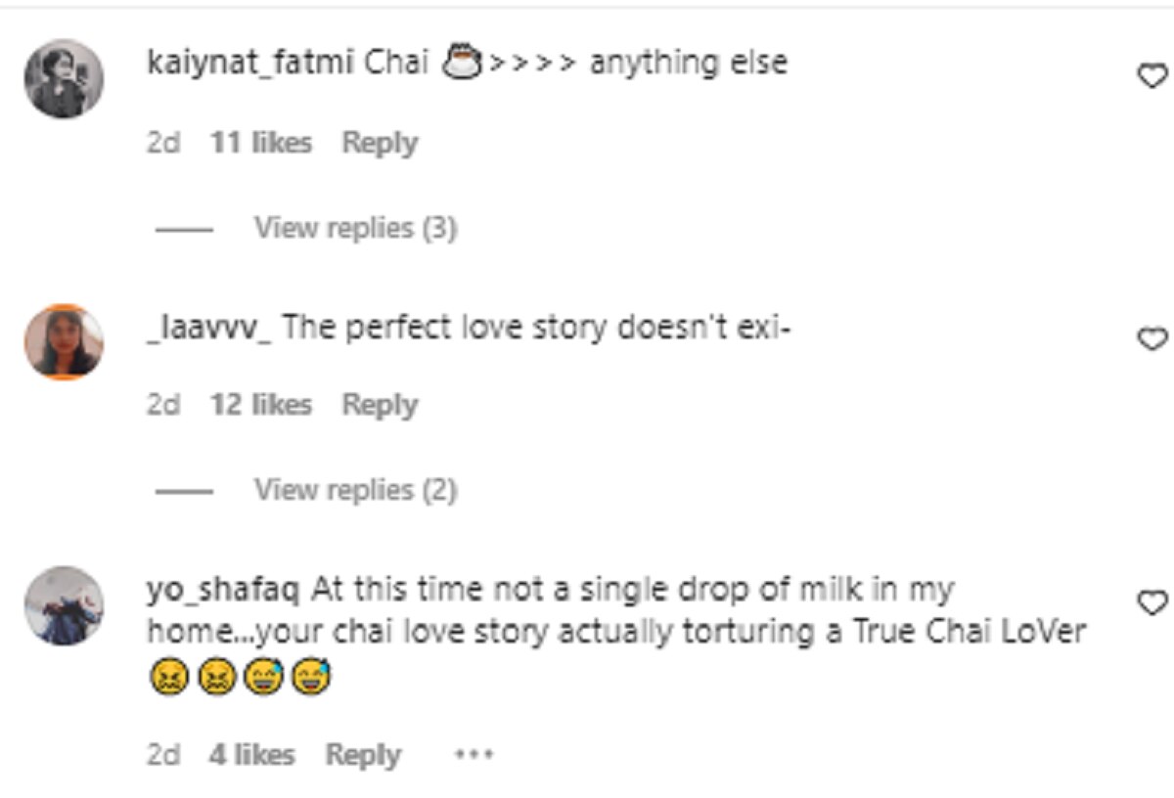1174x798 pixels.
Task: Open more options ellipsis on yo_shafaq's comment
Action: coord(474,755)
